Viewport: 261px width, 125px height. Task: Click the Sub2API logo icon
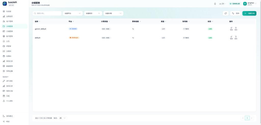click(x=5, y=4)
